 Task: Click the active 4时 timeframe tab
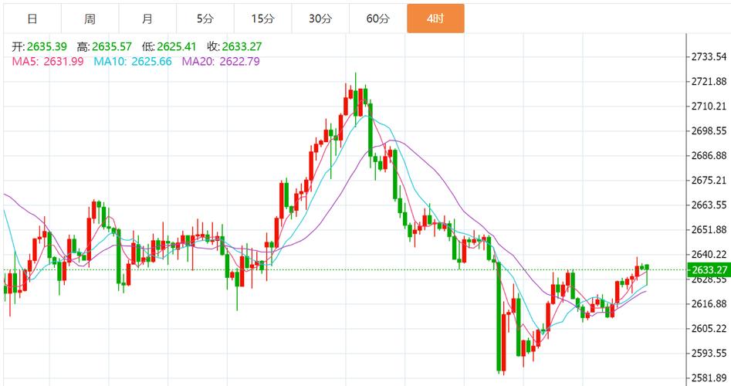[x=435, y=19]
